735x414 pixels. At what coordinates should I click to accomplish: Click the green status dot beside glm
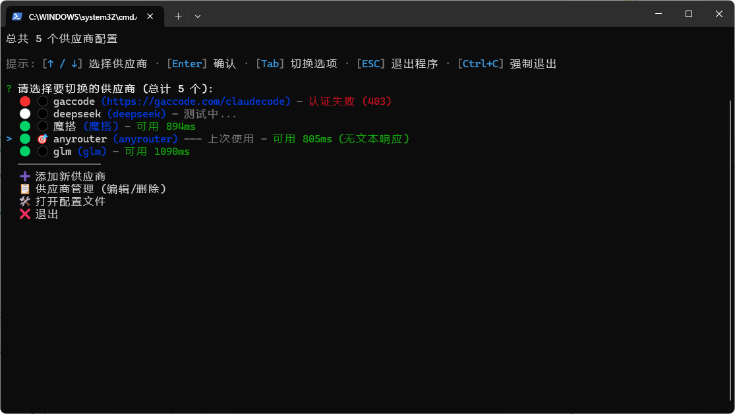(25, 152)
